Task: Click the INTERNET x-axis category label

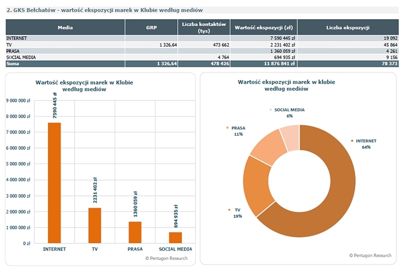Action: 55,249
